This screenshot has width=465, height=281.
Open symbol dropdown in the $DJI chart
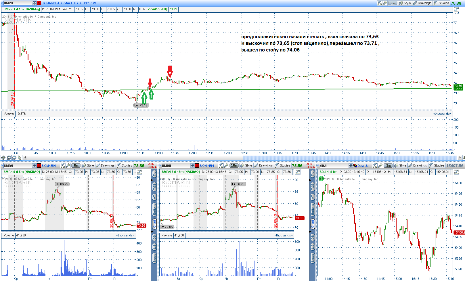pyautogui.click(x=351, y=166)
